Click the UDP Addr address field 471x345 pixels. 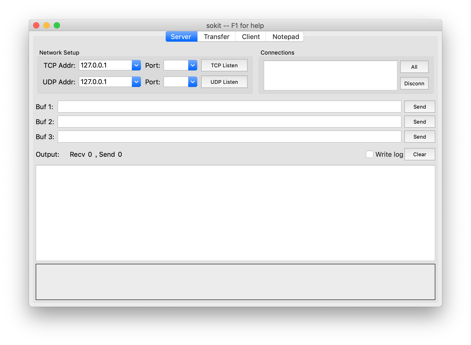pyautogui.click(x=105, y=82)
